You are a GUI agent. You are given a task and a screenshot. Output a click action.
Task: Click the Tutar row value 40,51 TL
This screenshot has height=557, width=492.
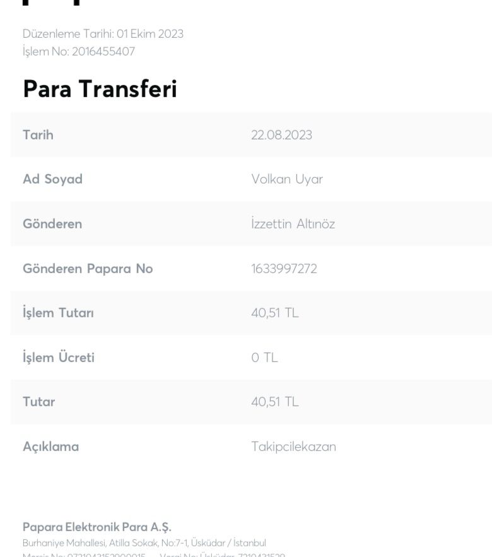pos(275,402)
